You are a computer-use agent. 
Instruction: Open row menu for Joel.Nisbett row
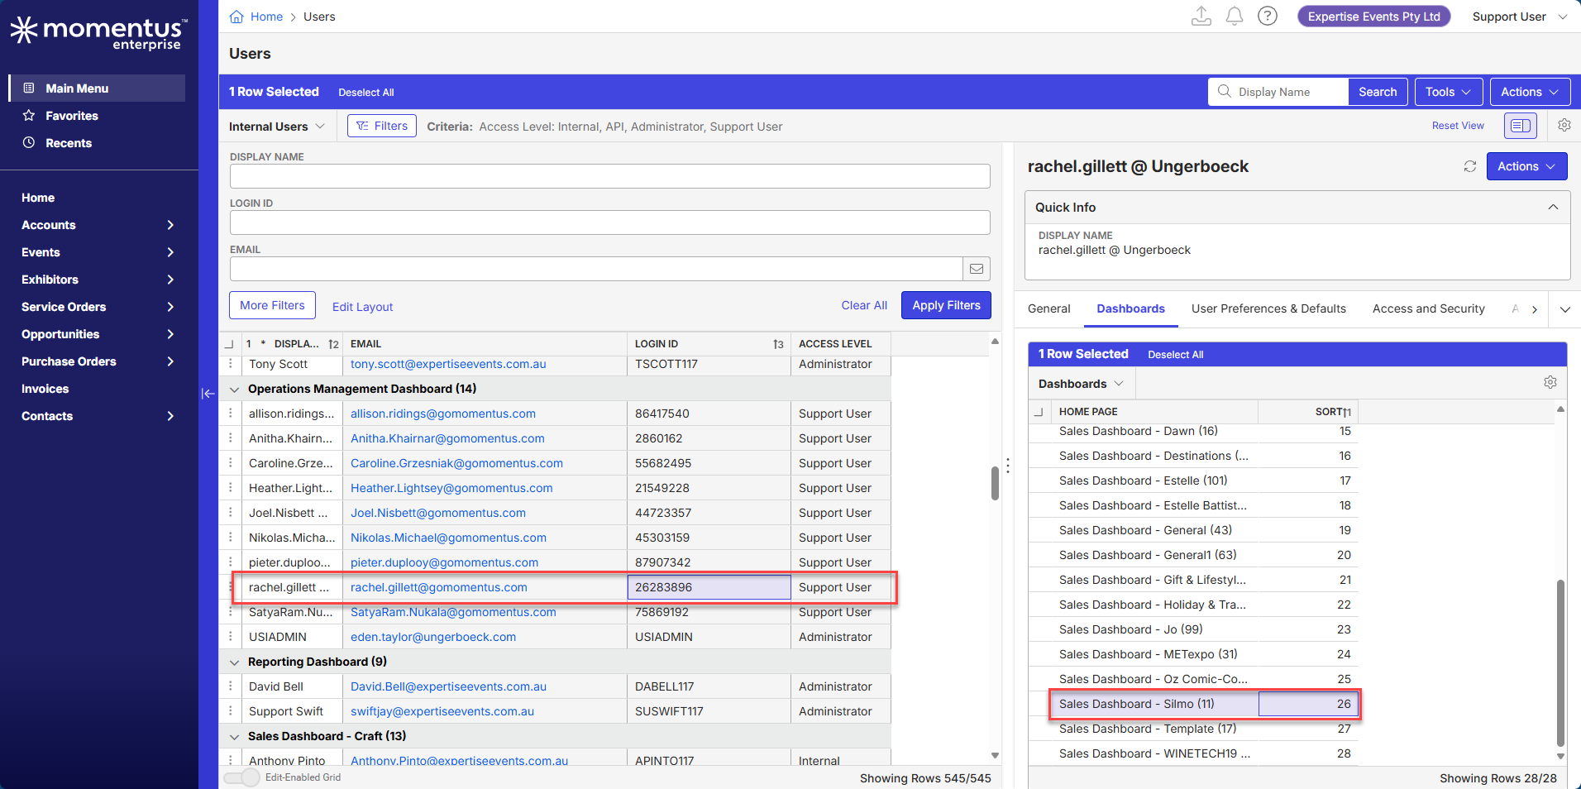[x=231, y=513]
